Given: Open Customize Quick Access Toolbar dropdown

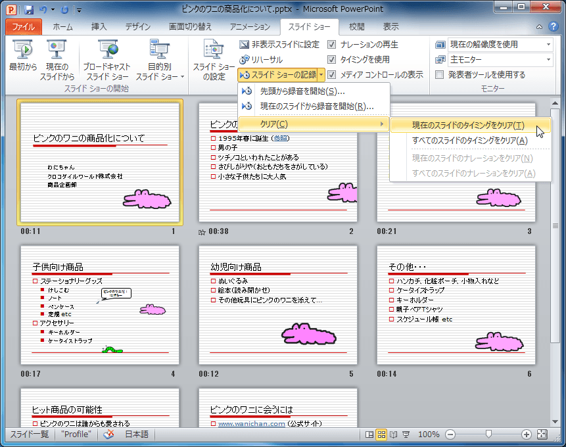Looking at the screenshot, I should 79,10.
